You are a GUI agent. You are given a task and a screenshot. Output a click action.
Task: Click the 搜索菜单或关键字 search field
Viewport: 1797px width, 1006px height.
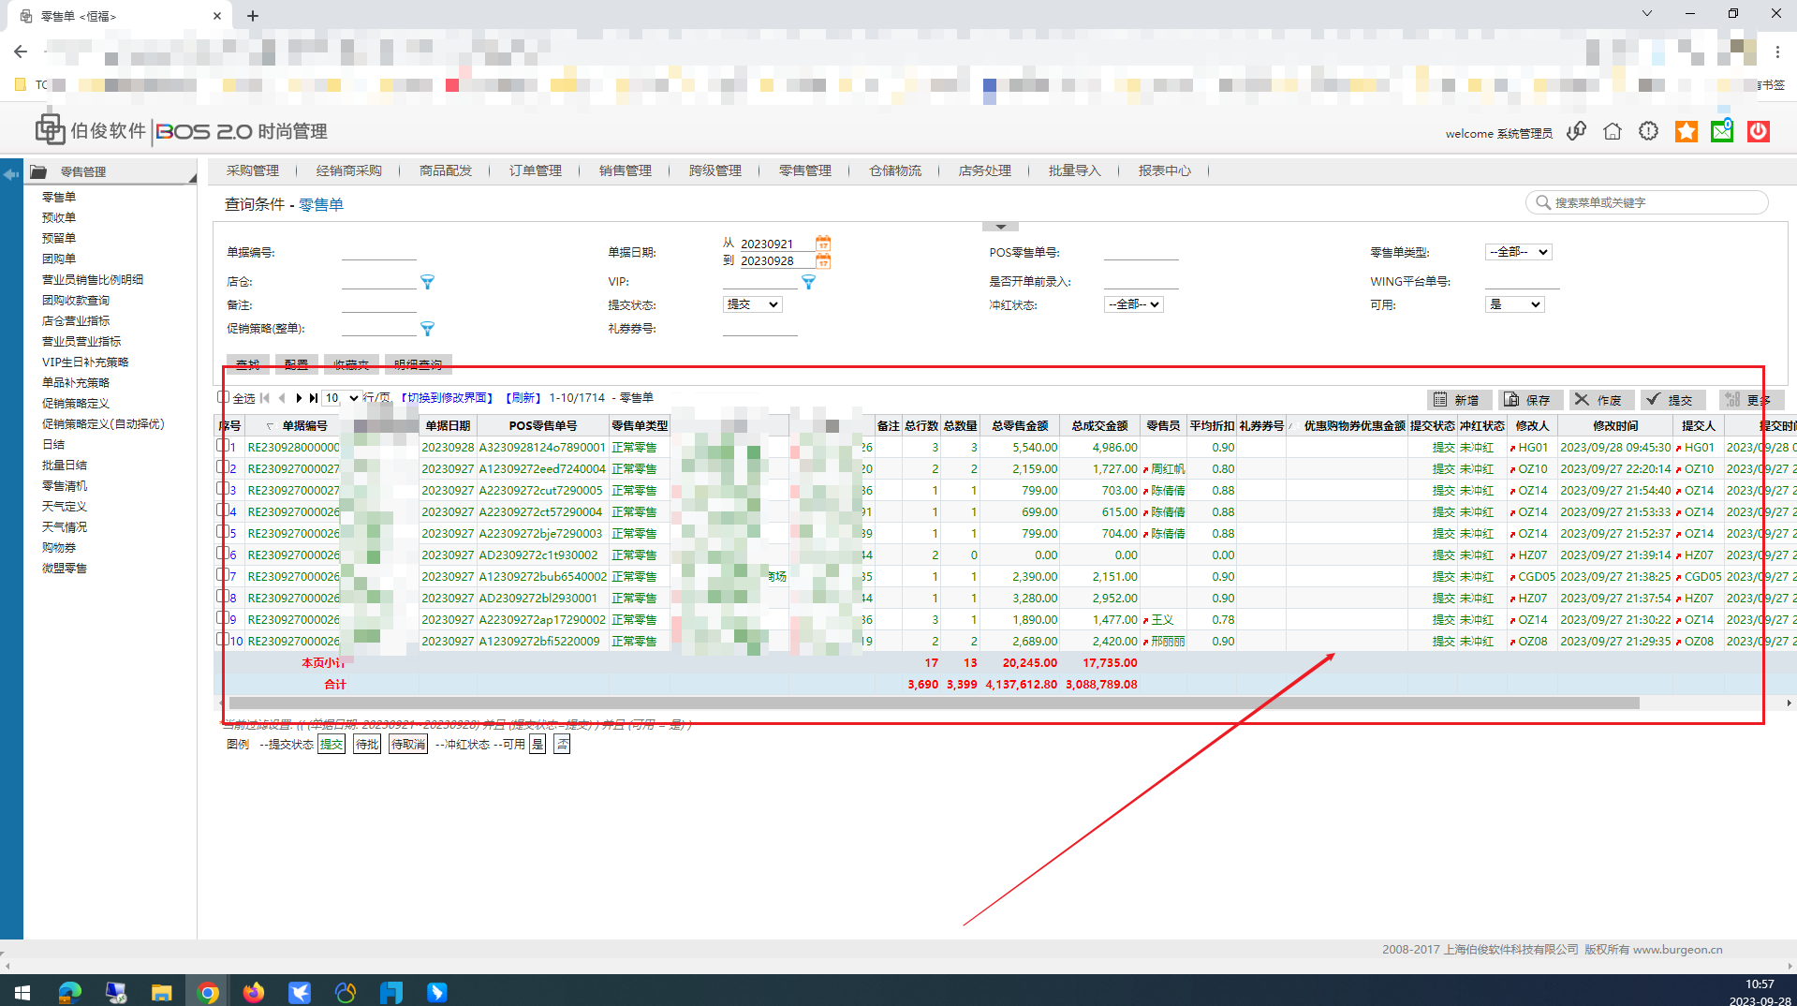(1647, 202)
